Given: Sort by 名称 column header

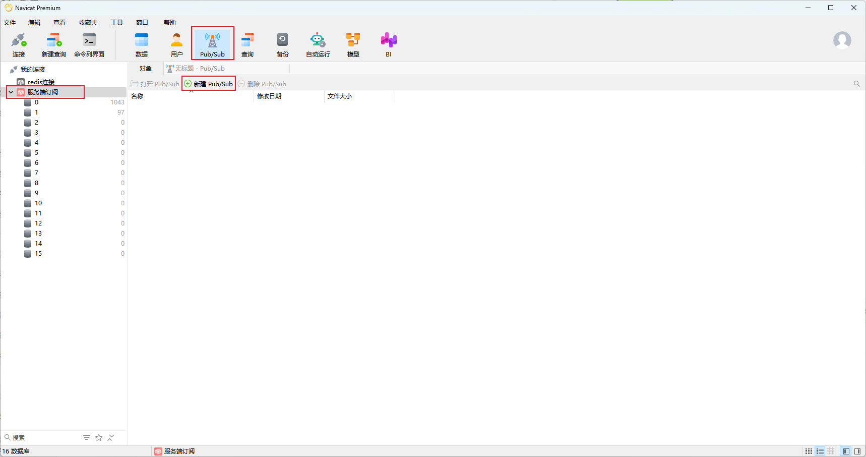Looking at the screenshot, I should [x=191, y=96].
